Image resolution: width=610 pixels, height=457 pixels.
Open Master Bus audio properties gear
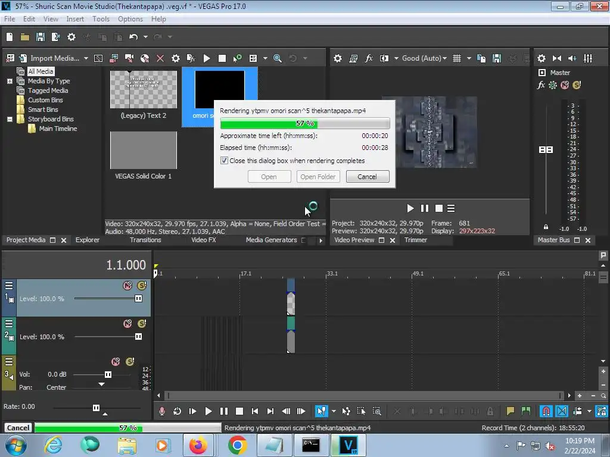[x=541, y=58]
